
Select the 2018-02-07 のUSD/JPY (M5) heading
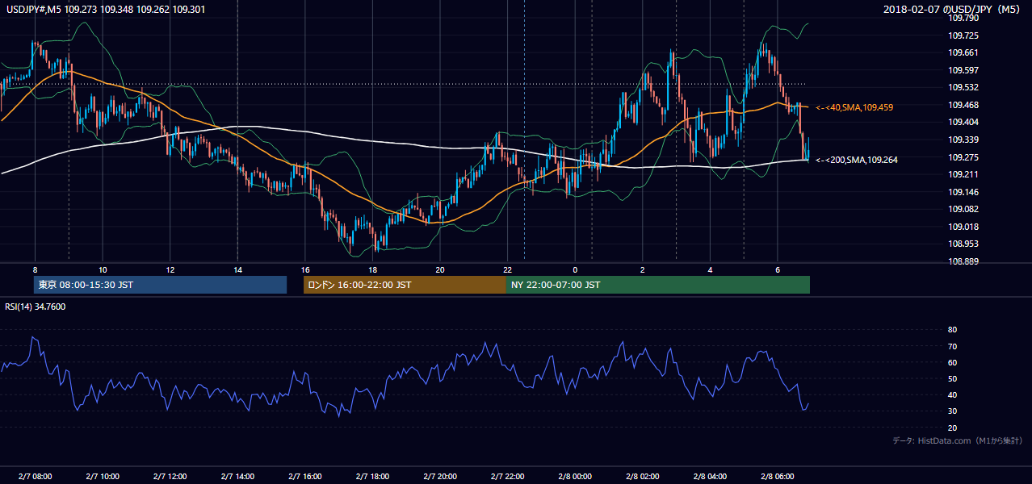pos(953,10)
